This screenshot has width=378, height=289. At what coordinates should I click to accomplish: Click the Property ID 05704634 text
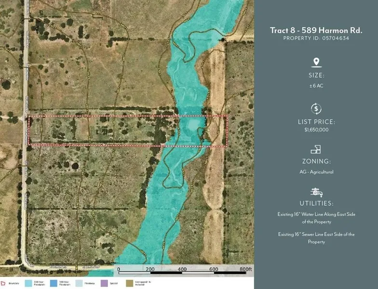pos(316,38)
